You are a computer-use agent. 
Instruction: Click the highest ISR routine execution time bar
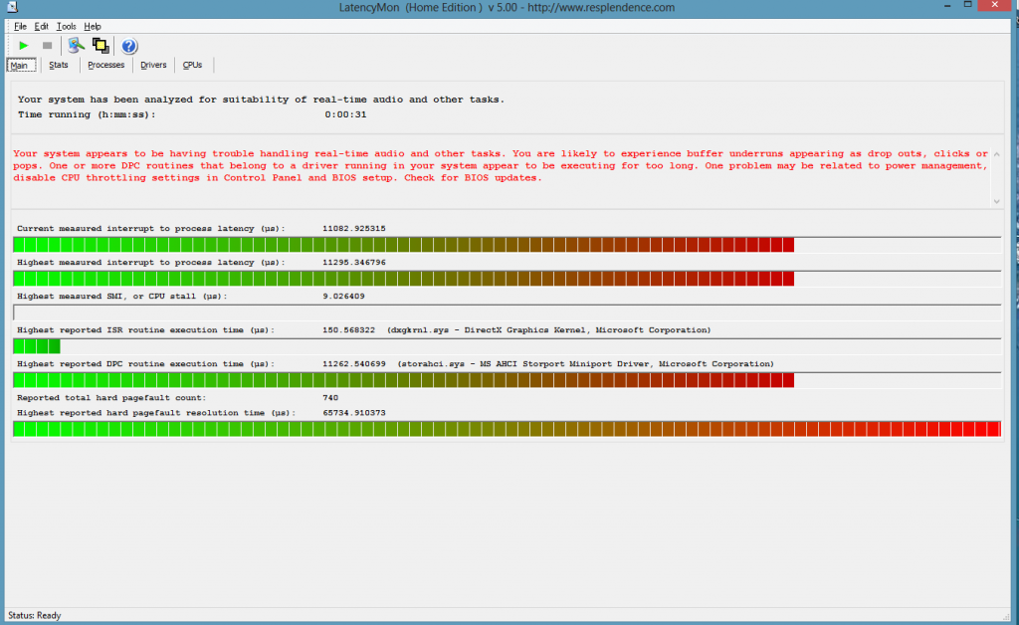pyautogui.click(x=507, y=346)
